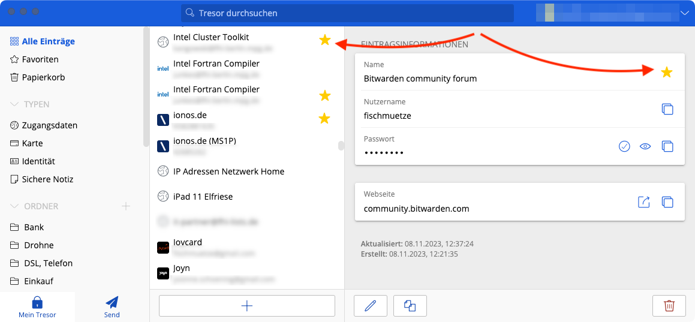Switch to Send tab
695x322 pixels.
(x=112, y=308)
